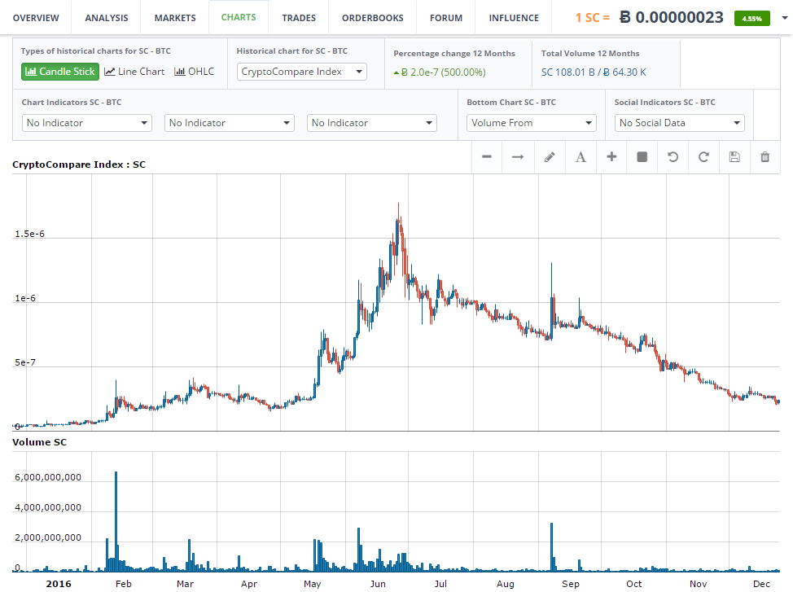Click the green 4.55% change badge

[x=751, y=18]
